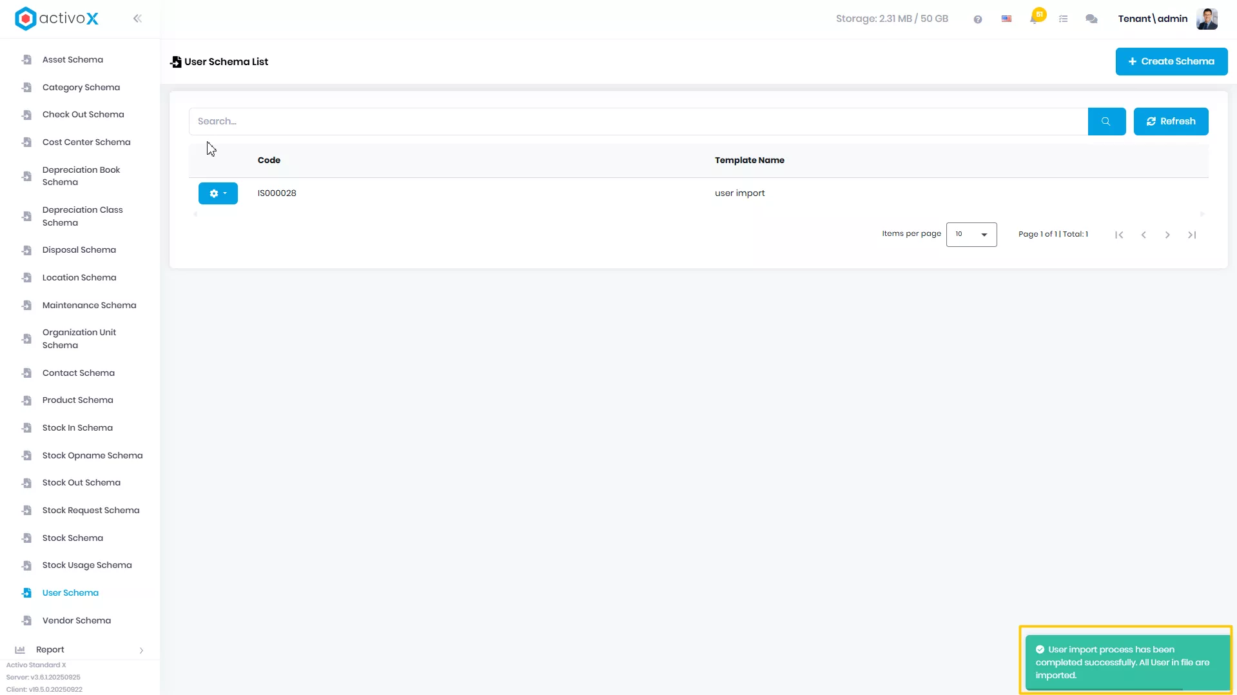The width and height of the screenshot is (1237, 695).
Task: Click the Code column header
Action: pyautogui.click(x=269, y=161)
